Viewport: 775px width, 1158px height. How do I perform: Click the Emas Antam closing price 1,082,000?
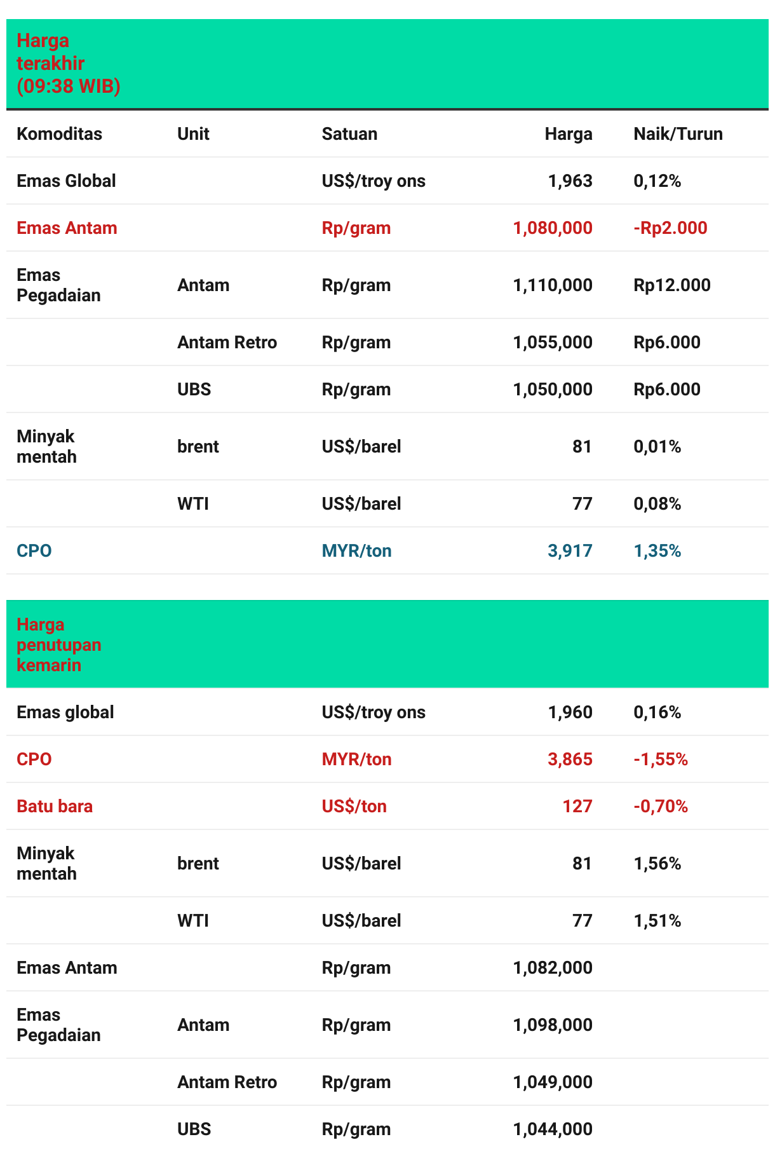point(552,968)
